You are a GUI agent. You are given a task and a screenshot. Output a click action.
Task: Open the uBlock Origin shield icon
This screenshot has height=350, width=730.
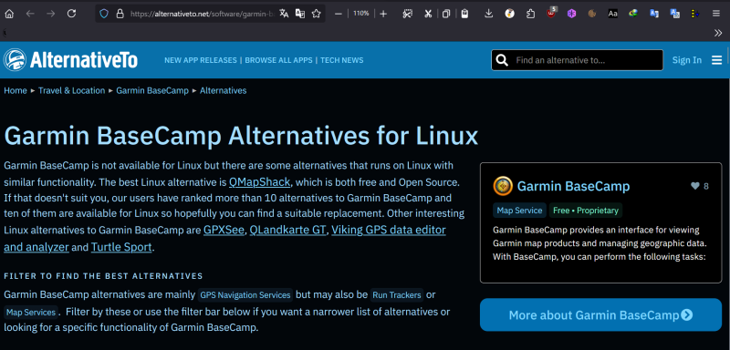[x=552, y=14]
